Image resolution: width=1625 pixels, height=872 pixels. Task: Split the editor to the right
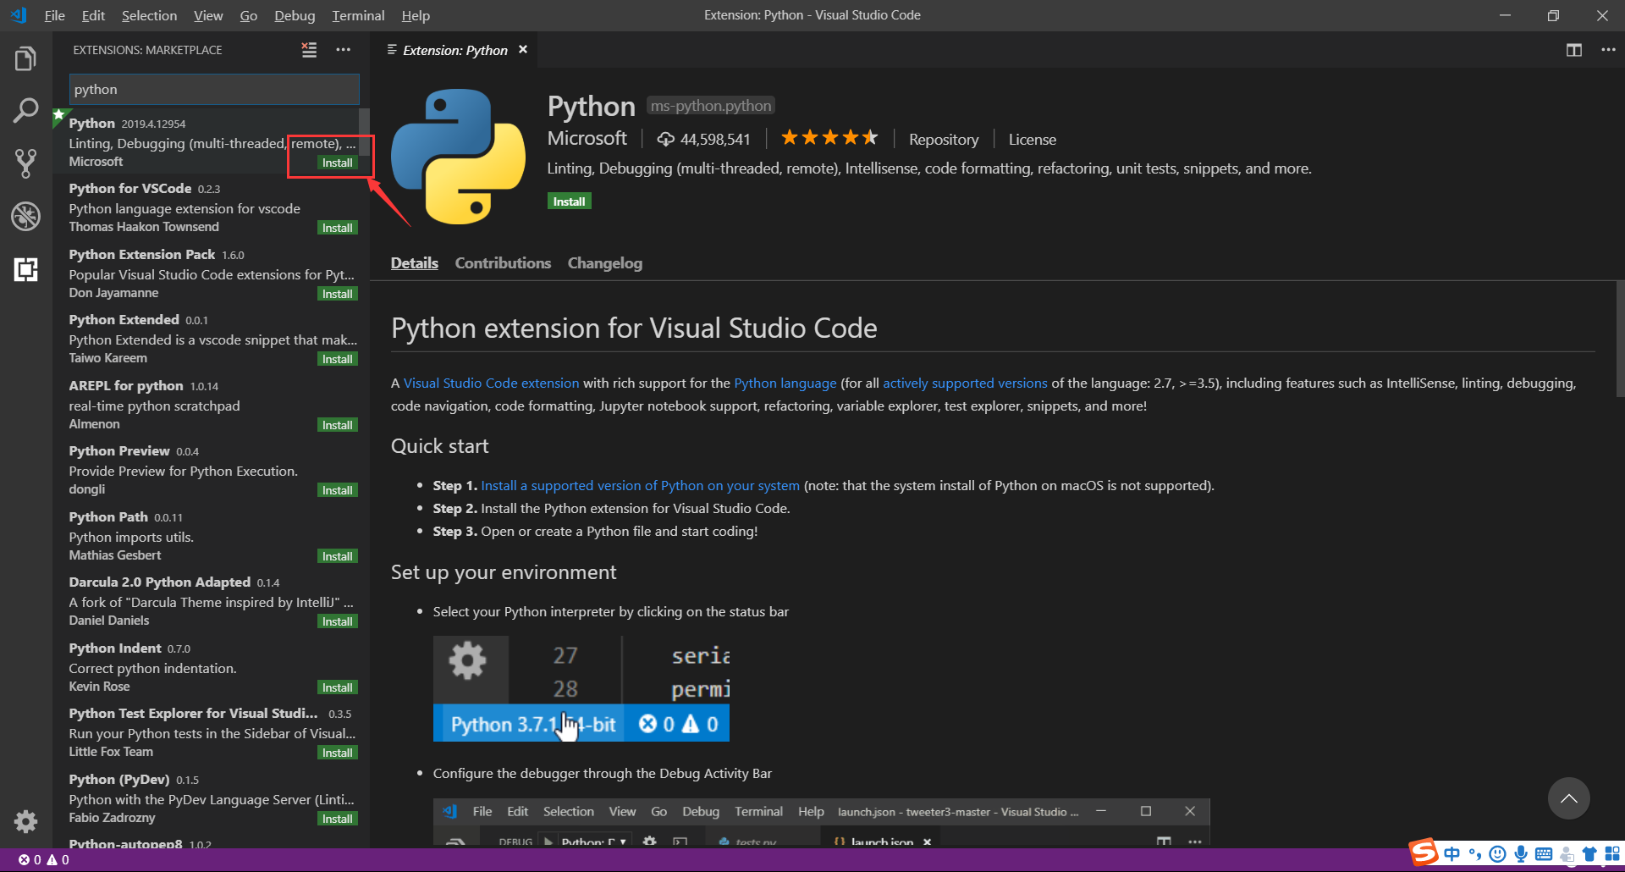pos(1574,50)
